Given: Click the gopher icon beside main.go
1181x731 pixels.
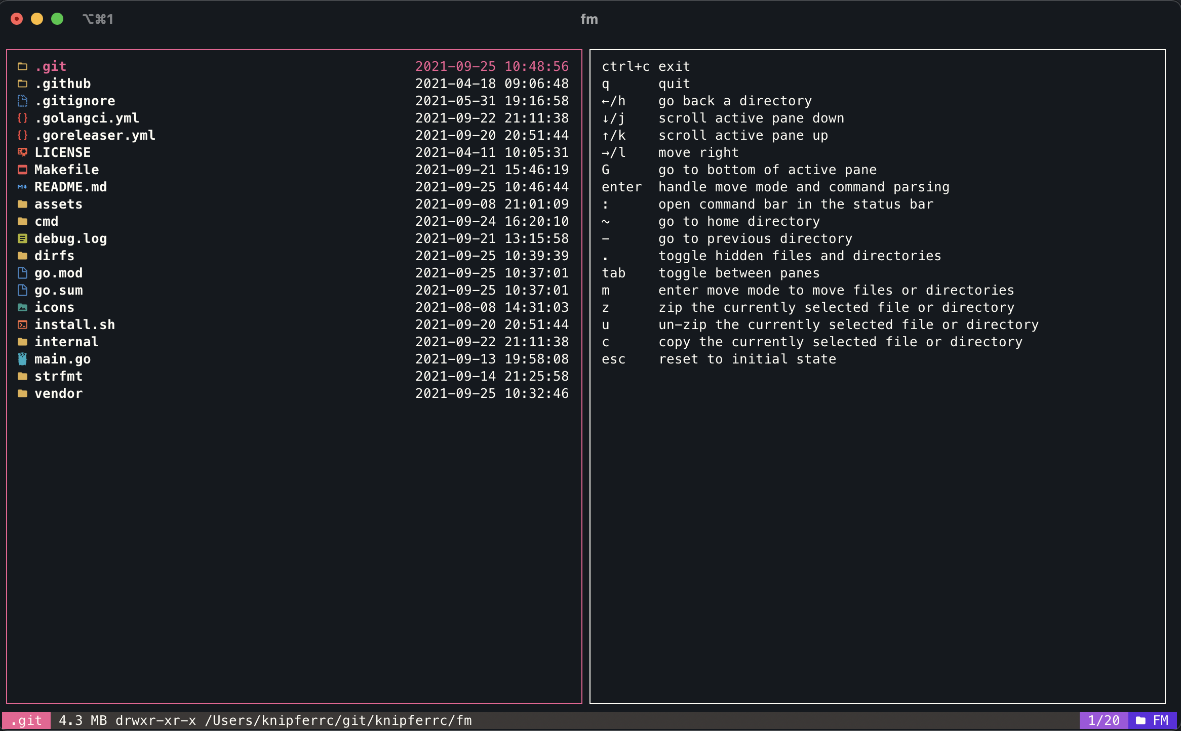Looking at the screenshot, I should (x=22, y=359).
